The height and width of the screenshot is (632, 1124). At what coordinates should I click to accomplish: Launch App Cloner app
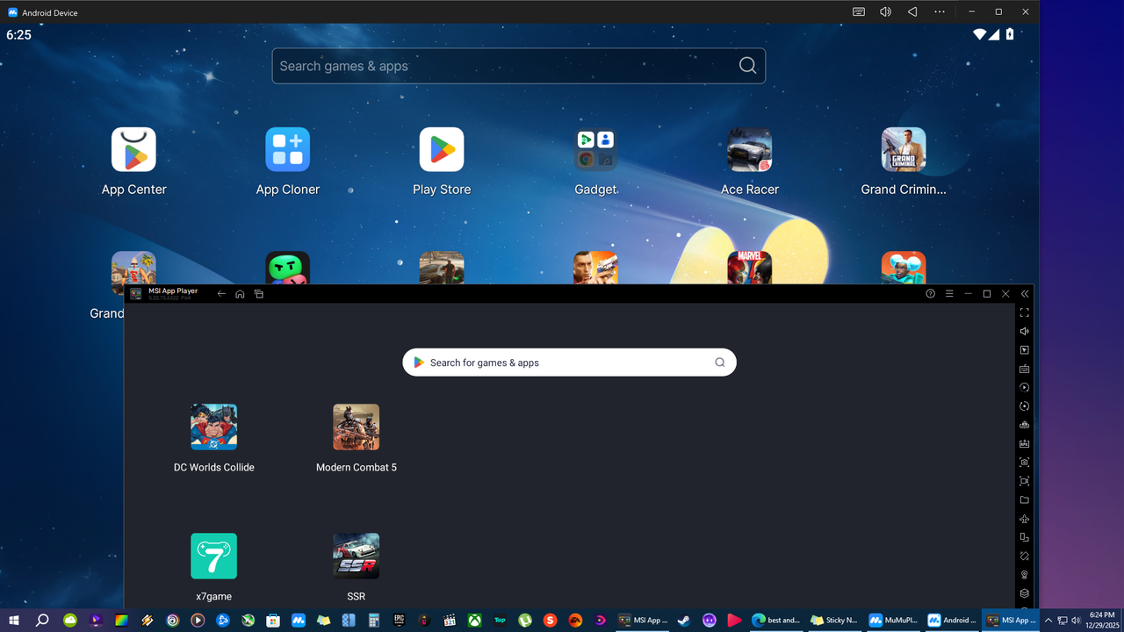click(x=288, y=149)
